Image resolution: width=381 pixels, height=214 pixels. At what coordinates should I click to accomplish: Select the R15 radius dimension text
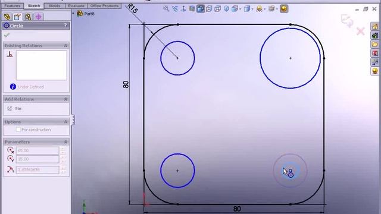click(x=133, y=8)
